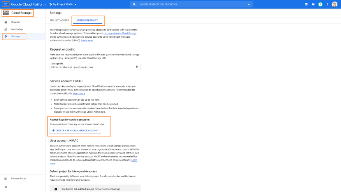
Task: Open the three-dot more options menu
Action: [x=327, y=4]
